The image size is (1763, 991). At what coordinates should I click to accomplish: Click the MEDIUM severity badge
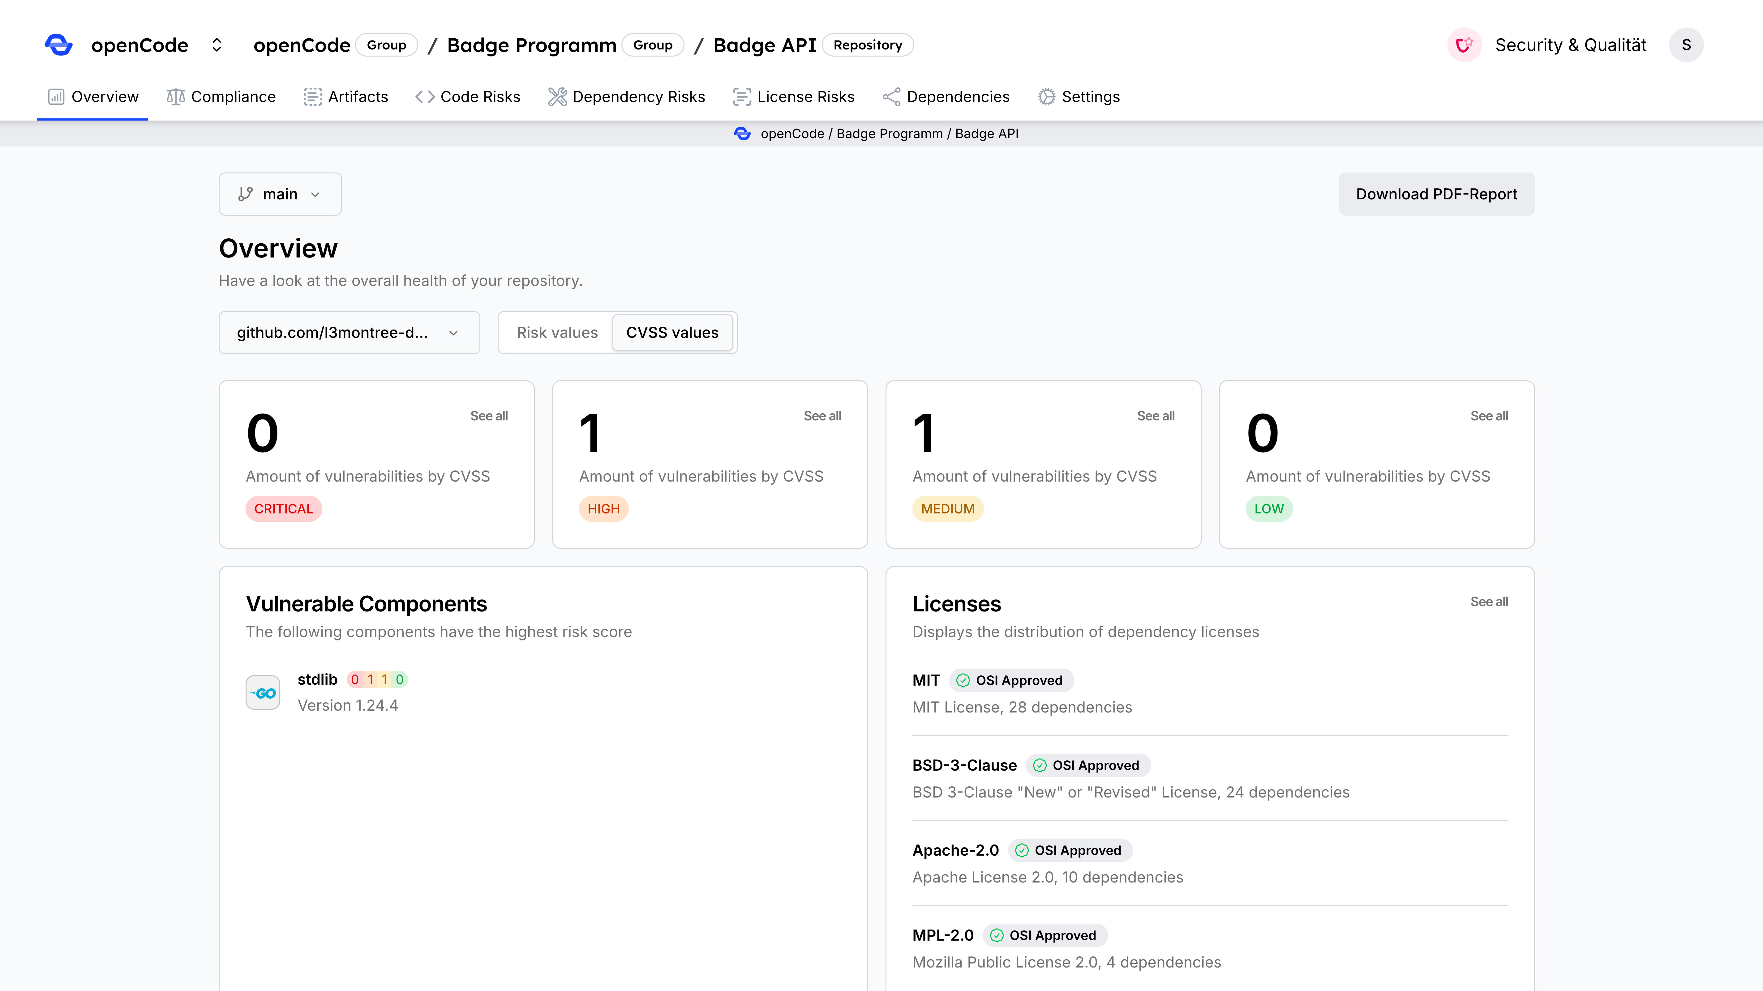[x=948, y=509]
